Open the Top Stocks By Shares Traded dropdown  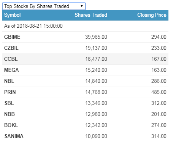point(44,6)
